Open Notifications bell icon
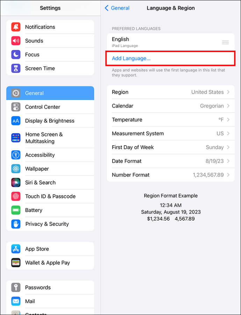Screen dimensions: 241x315 16,27
